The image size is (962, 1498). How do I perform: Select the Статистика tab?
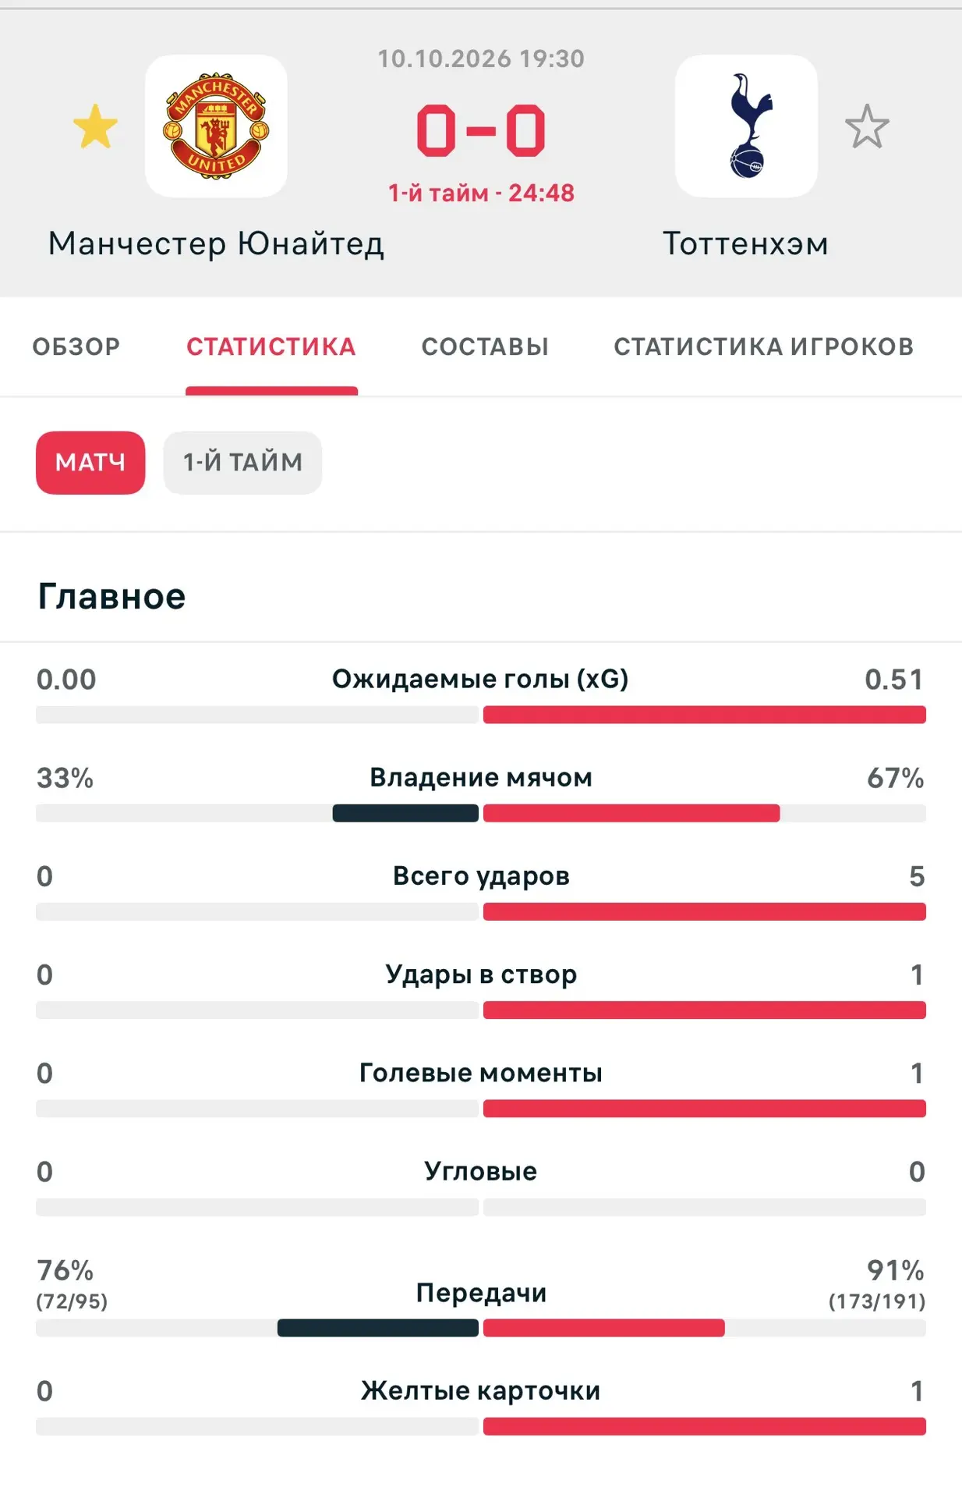pyautogui.click(x=271, y=346)
